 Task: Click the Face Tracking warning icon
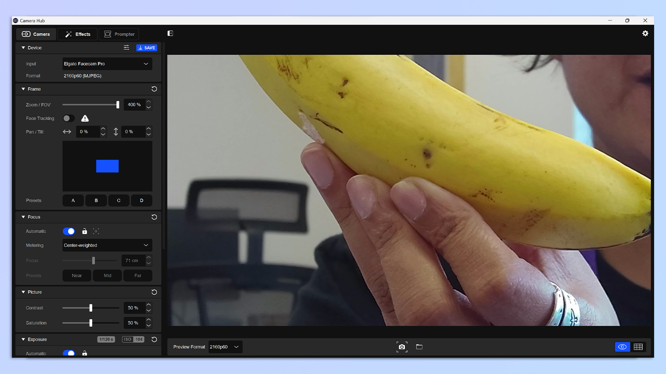point(85,118)
